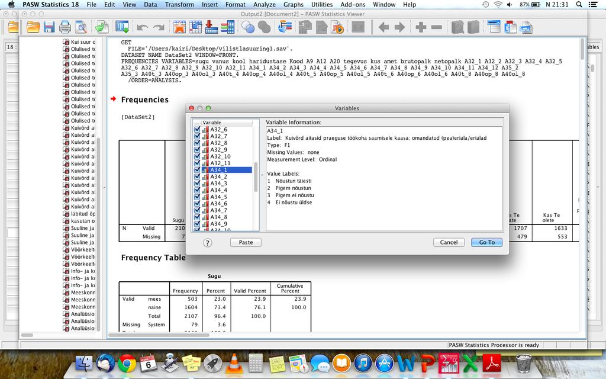The width and height of the screenshot is (606, 379).
Task: Click the Select Last Output icon
Action: coord(285,27)
